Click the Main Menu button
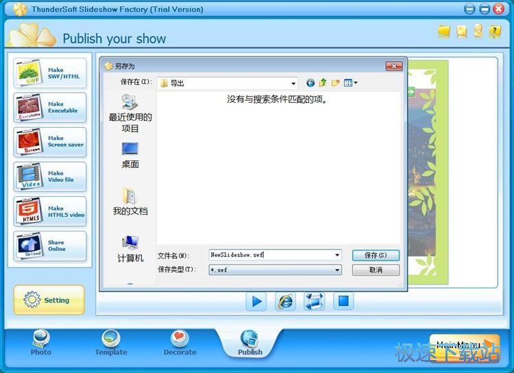This screenshot has height=373, width=514. pos(465,348)
